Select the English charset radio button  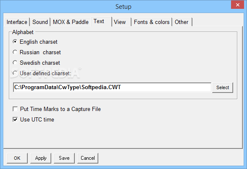tap(15, 42)
